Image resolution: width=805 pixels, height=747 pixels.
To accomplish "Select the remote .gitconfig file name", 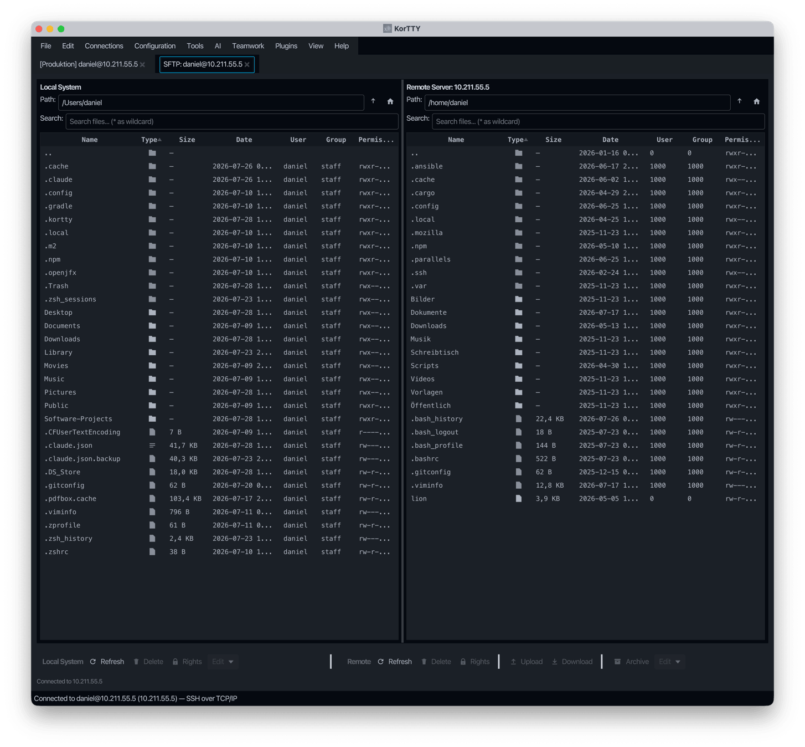I will pyautogui.click(x=431, y=472).
